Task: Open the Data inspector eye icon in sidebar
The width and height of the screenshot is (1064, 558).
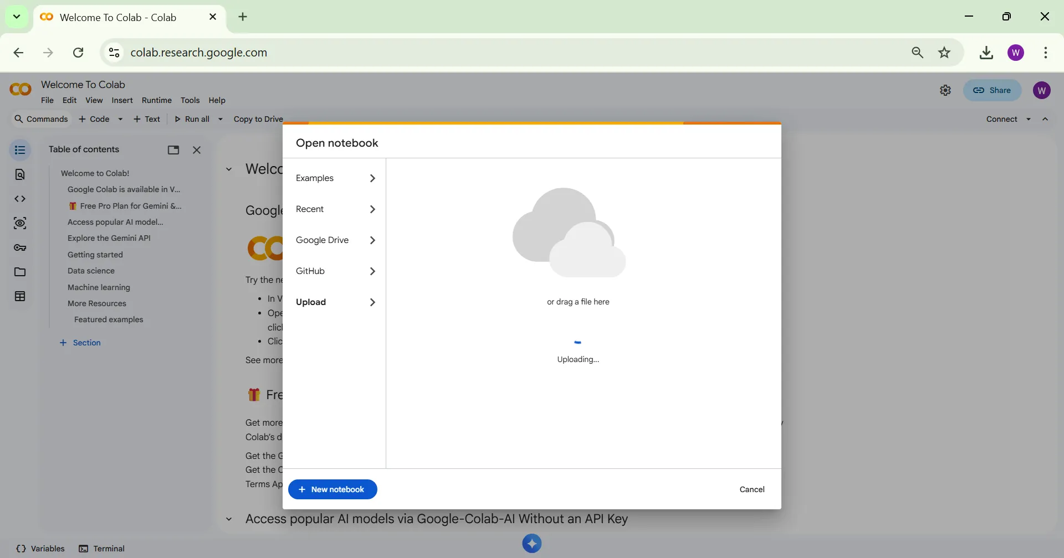Action: (x=20, y=223)
